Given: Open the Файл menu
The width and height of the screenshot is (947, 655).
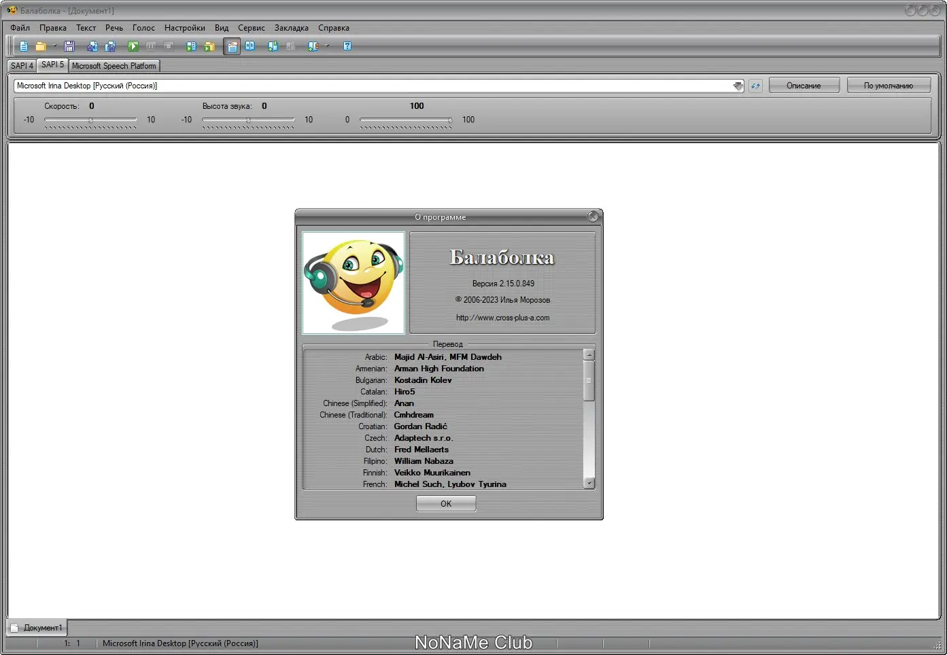Looking at the screenshot, I should (x=20, y=28).
